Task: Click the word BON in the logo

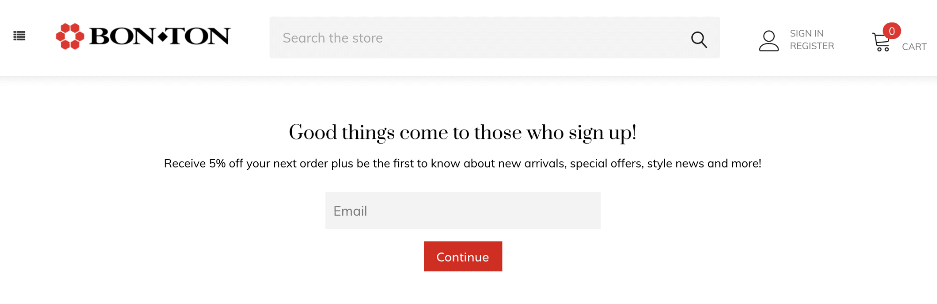Action: [122, 36]
